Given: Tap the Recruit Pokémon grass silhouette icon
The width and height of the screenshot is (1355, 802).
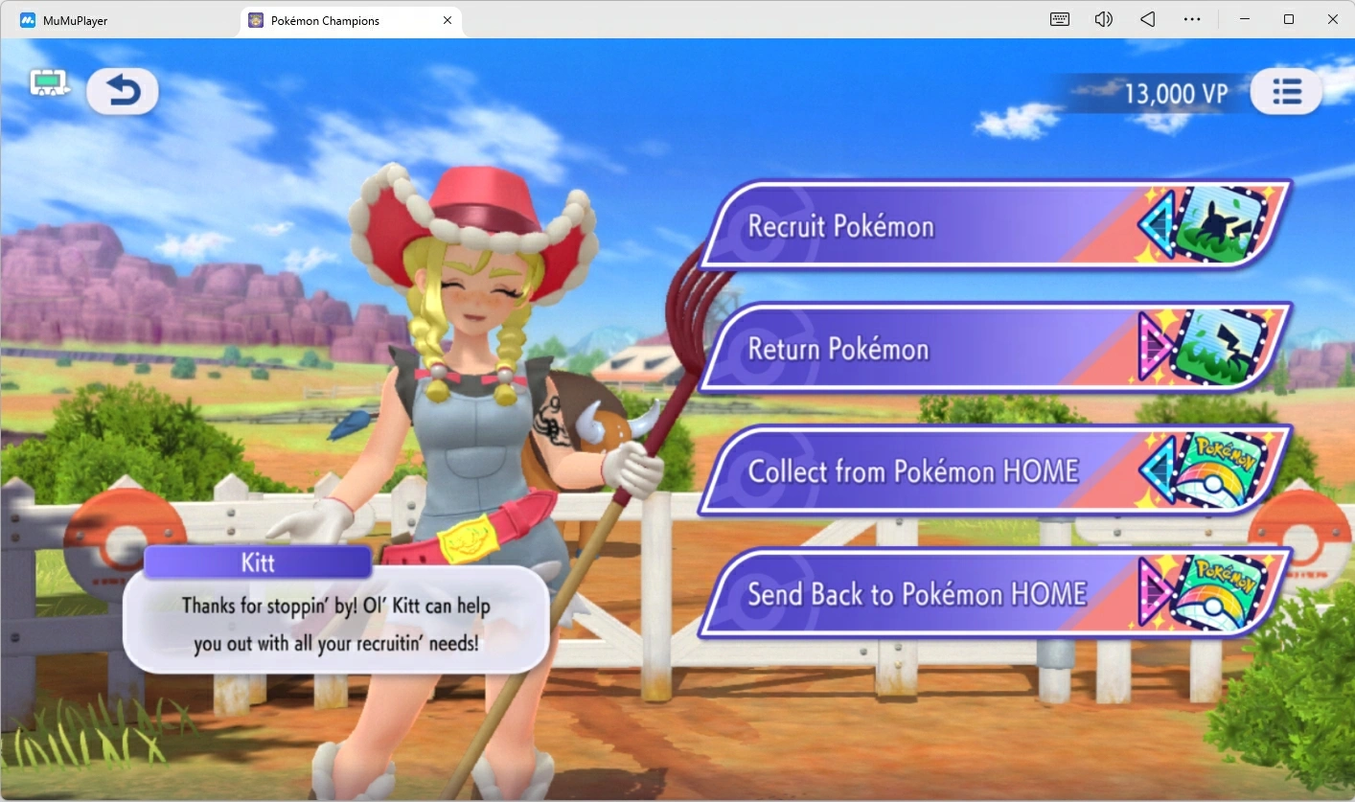Looking at the screenshot, I should pos(1221,226).
